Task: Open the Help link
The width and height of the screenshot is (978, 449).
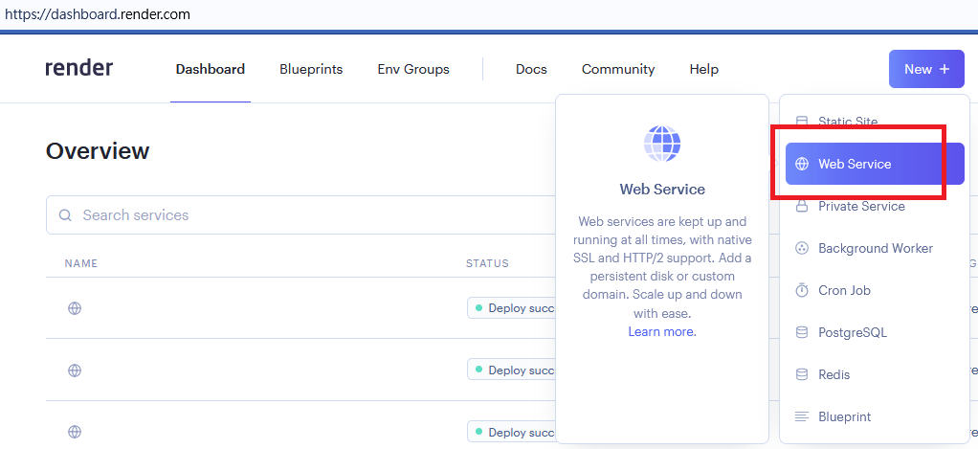Action: coord(704,69)
